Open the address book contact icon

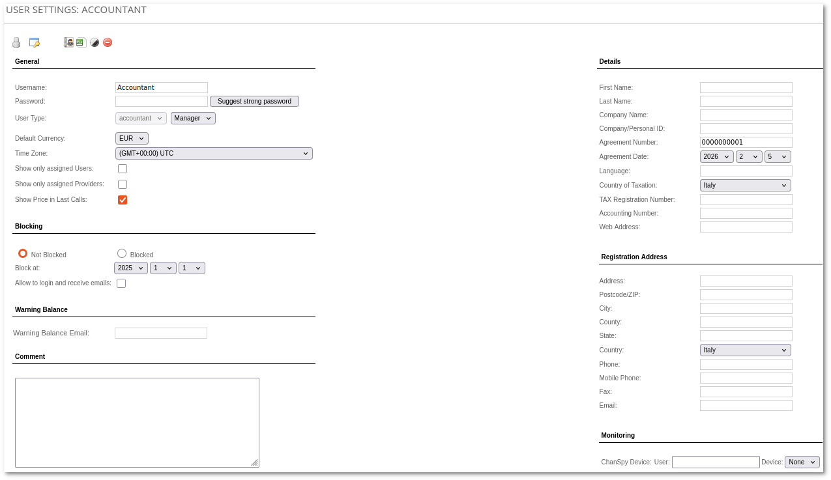[x=68, y=42]
